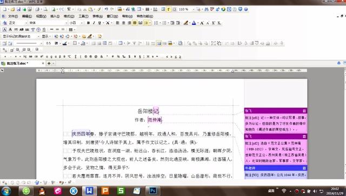Click the insert comment icon in review toolbar
This screenshot has width=346, height=196.
point(84,36)
